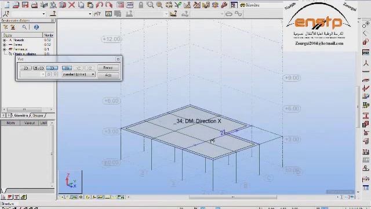The image size is (371, 209).
Task: Open the standard (global) dropdown in Vue dialog
Action: [x=78, y=74]
